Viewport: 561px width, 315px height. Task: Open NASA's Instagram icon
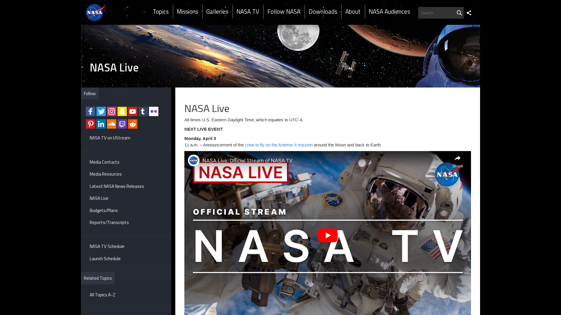pyautogui.click(x=112, y=111)
